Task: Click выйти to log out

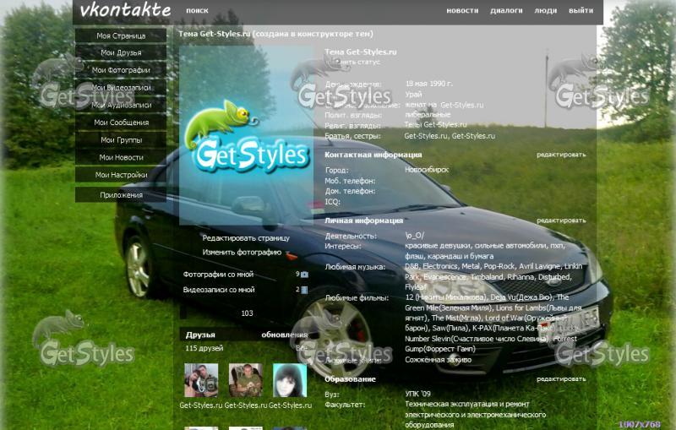Action: (x=581, y=10)
